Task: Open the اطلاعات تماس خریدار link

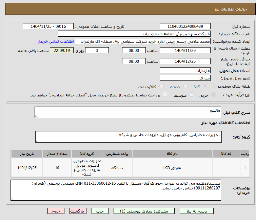Action: [x=56, y=41]
